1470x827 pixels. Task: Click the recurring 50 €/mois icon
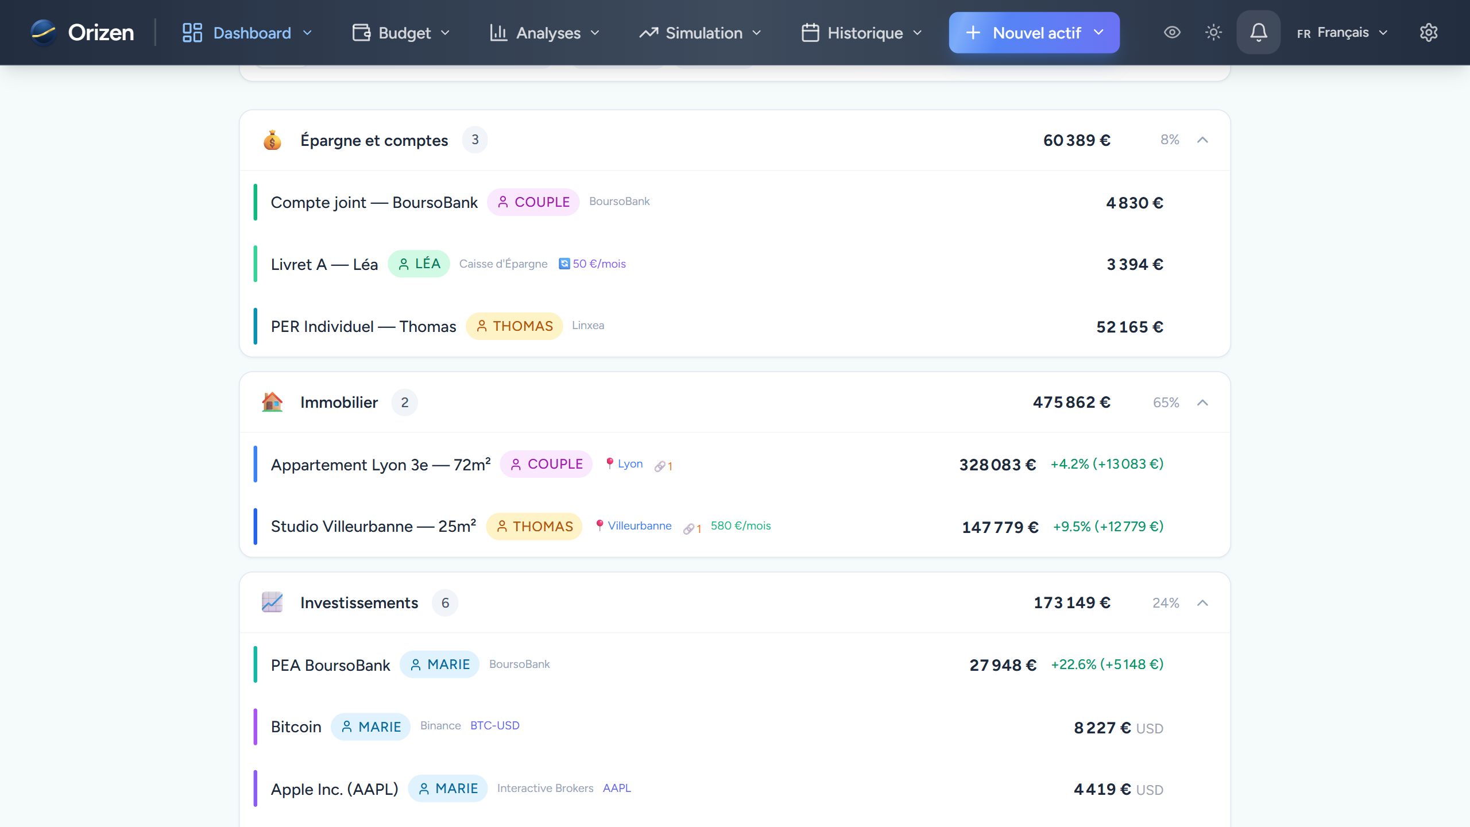[x=564, y=264]
